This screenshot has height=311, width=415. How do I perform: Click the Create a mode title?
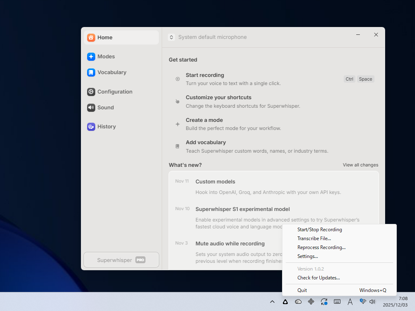click(x=204, y=120)
